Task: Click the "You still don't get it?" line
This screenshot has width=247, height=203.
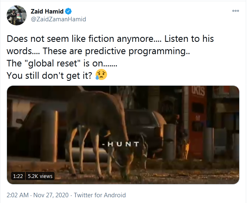Action: coord(49,75)
